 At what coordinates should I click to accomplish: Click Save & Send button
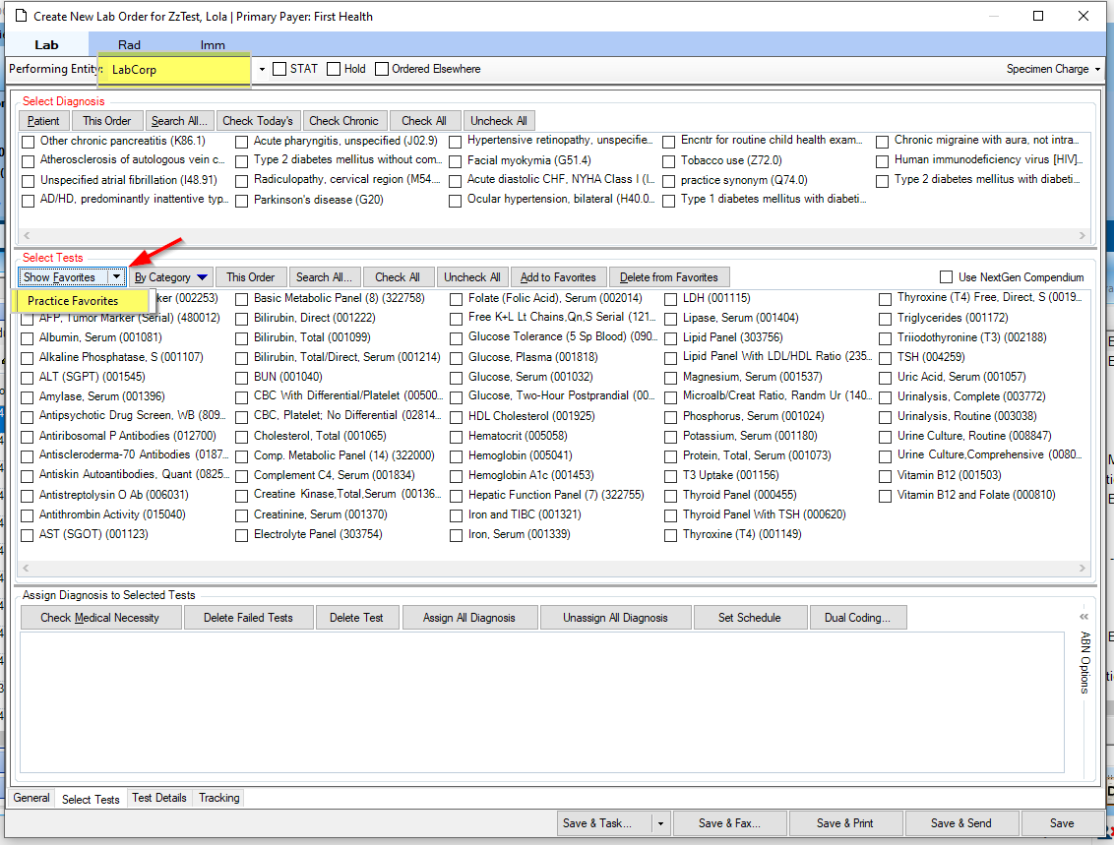pos(961,823)
